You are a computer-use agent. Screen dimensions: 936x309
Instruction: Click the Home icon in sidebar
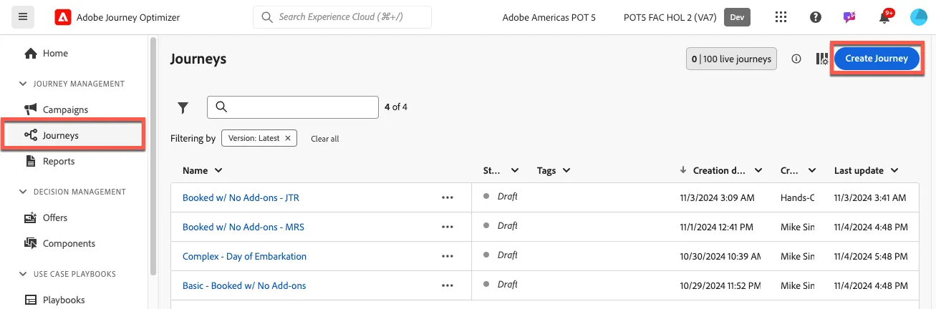[x=31, y=53]
